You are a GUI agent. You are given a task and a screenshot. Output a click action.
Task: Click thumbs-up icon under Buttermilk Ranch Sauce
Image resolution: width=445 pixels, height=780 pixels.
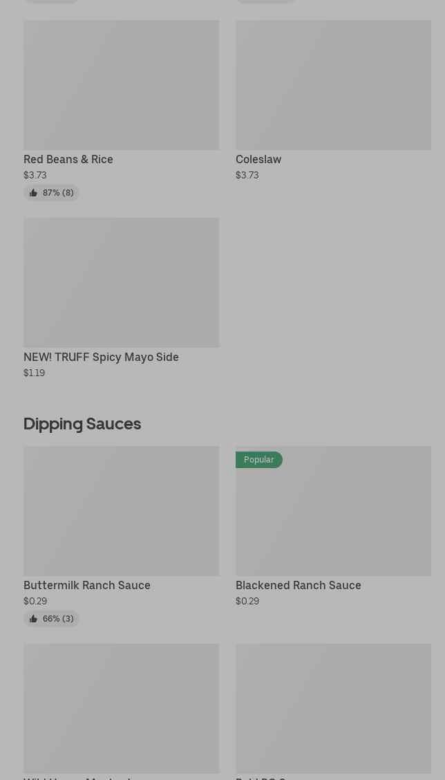click(x=33, y=619)
